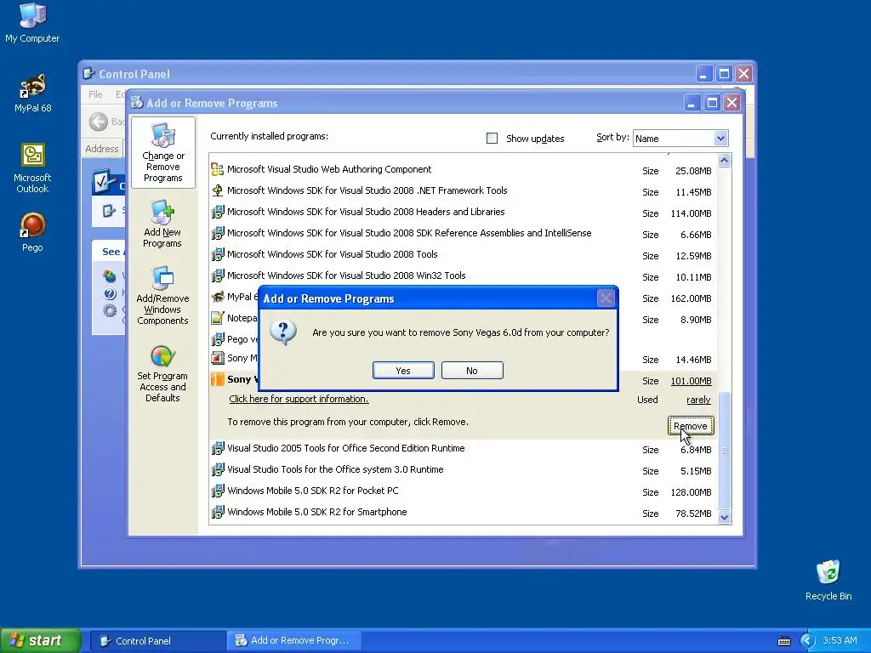Viewport: 871px width, 653px height.
Task: Close the confirmation dialog with its X
Action: 606,298
